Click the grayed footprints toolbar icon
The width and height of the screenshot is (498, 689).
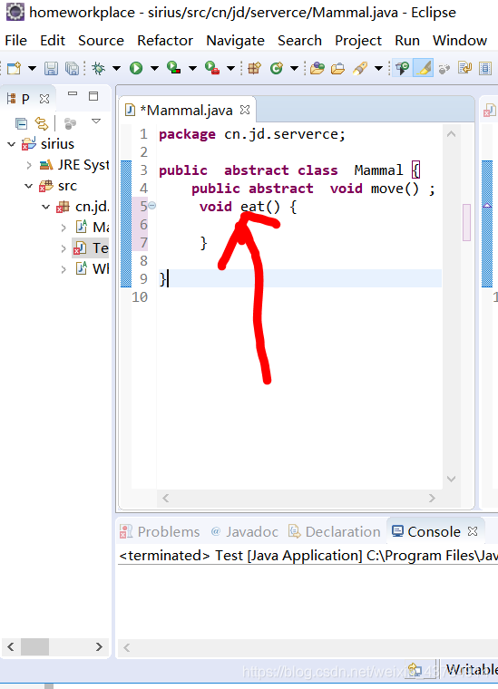(x=444, y=69)
